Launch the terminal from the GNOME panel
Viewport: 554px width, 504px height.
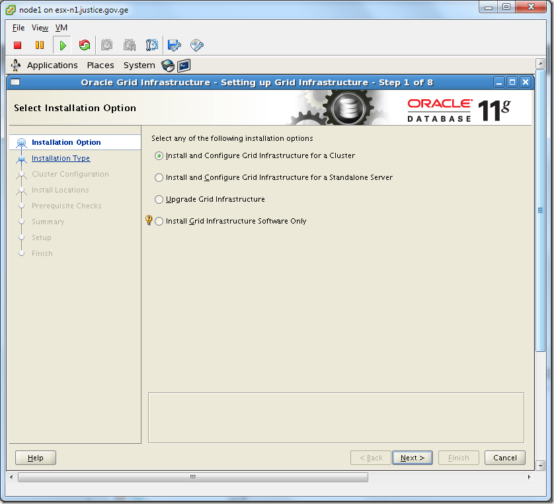(184, 65)
